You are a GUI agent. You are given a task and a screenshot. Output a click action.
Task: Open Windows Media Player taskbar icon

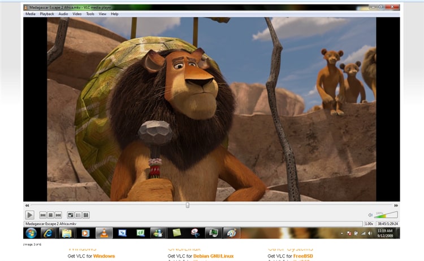[x=85, y=233]
